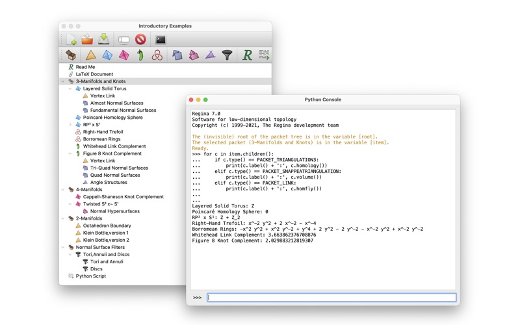Create a new container with the box icon
Image resolution: width=520 pixels, height=325 pixels.
click(x=71, y=55)
